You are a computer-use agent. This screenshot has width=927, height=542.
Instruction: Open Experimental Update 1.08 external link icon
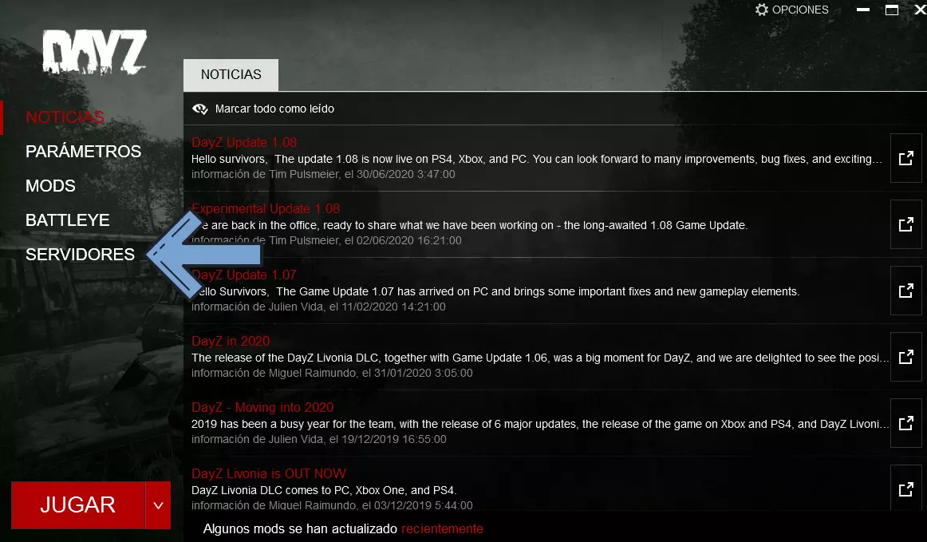pyautogui.click(x=905, y=224)
